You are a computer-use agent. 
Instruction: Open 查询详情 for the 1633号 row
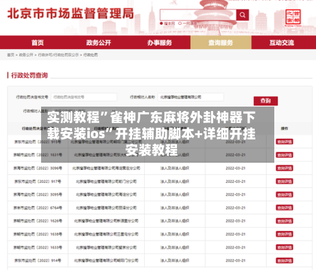(284, 247)
